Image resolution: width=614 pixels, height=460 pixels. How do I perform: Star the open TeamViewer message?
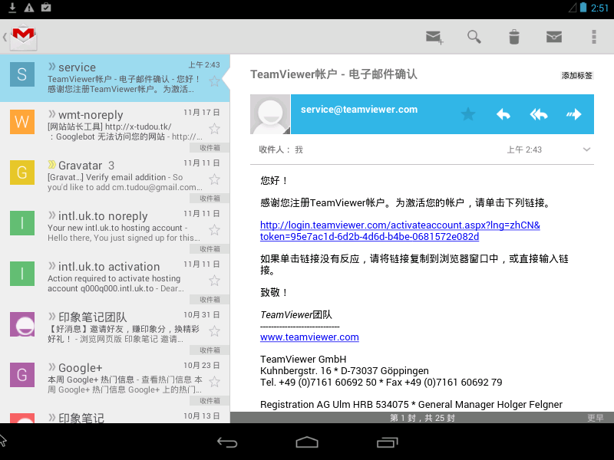[467, 114]
